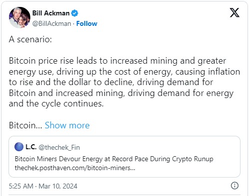Click truncated 'Bitcoin…' text before Show more
Screen dimensions: 249x196
25,125
